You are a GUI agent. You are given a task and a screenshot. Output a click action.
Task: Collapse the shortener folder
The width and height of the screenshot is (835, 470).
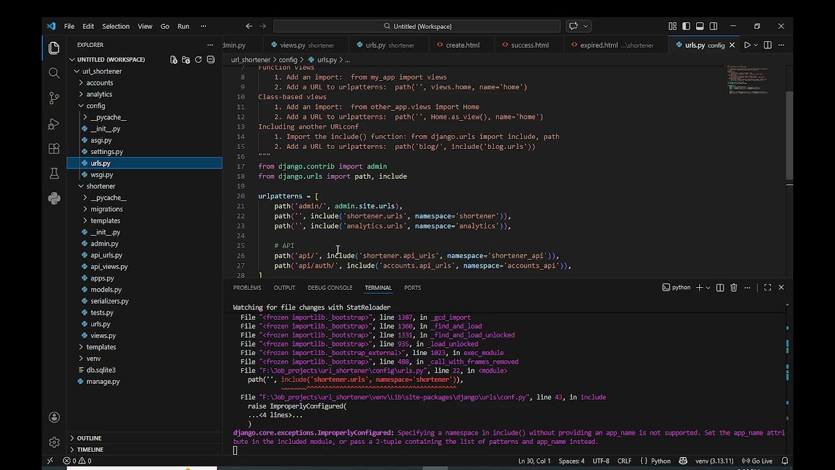point(100,186)
